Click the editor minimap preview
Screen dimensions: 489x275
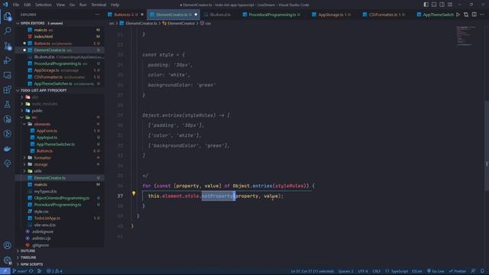[x=466, y=36]
